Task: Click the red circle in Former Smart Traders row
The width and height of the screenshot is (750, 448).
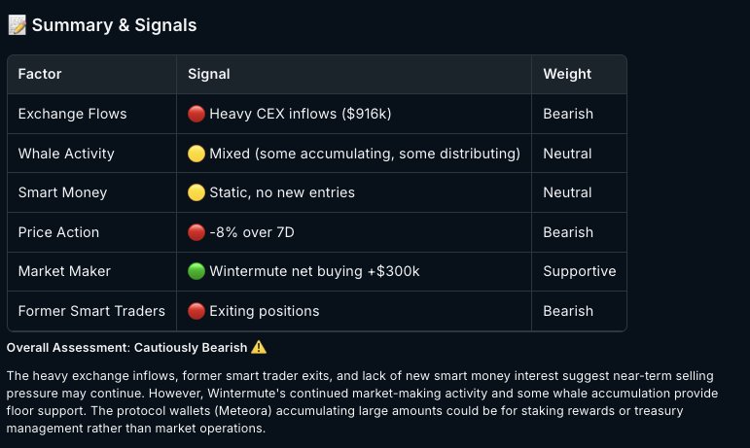Action: (x=196, y=311)
